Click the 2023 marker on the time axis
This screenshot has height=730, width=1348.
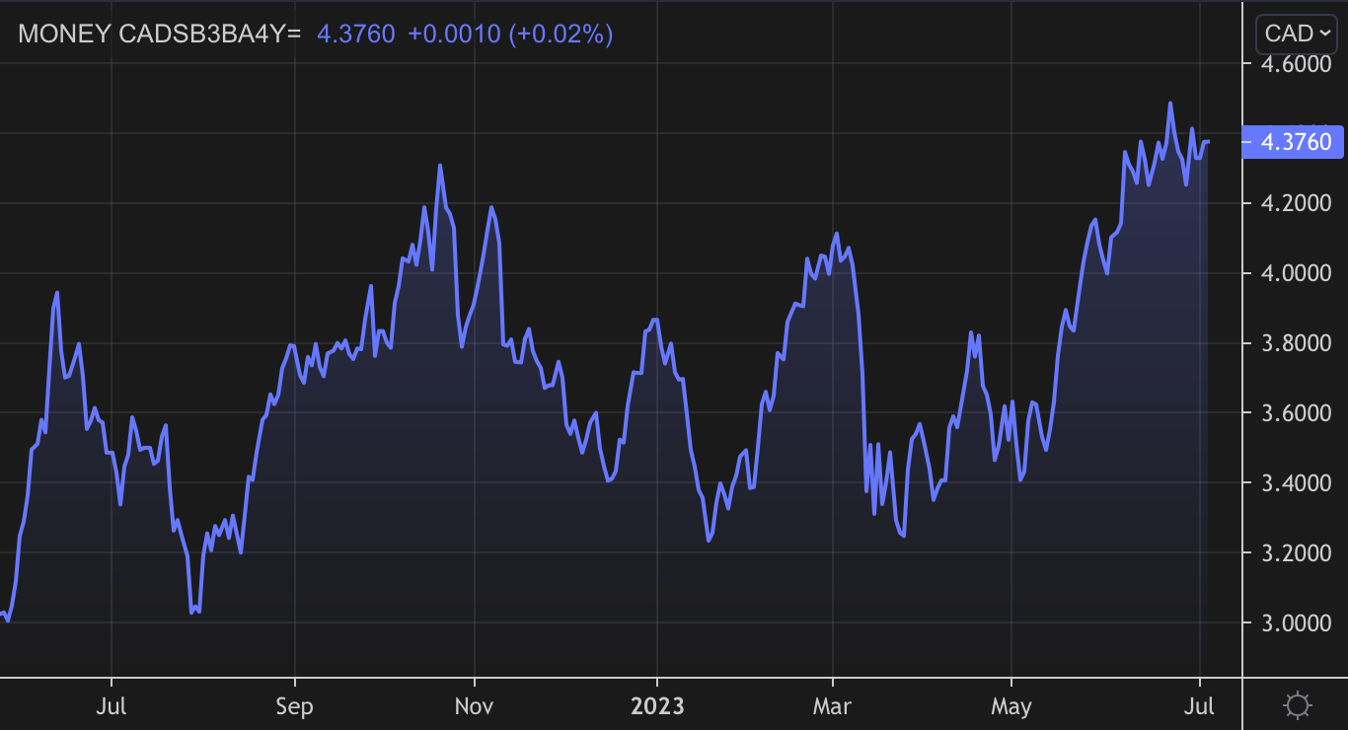tap(658, 706)
